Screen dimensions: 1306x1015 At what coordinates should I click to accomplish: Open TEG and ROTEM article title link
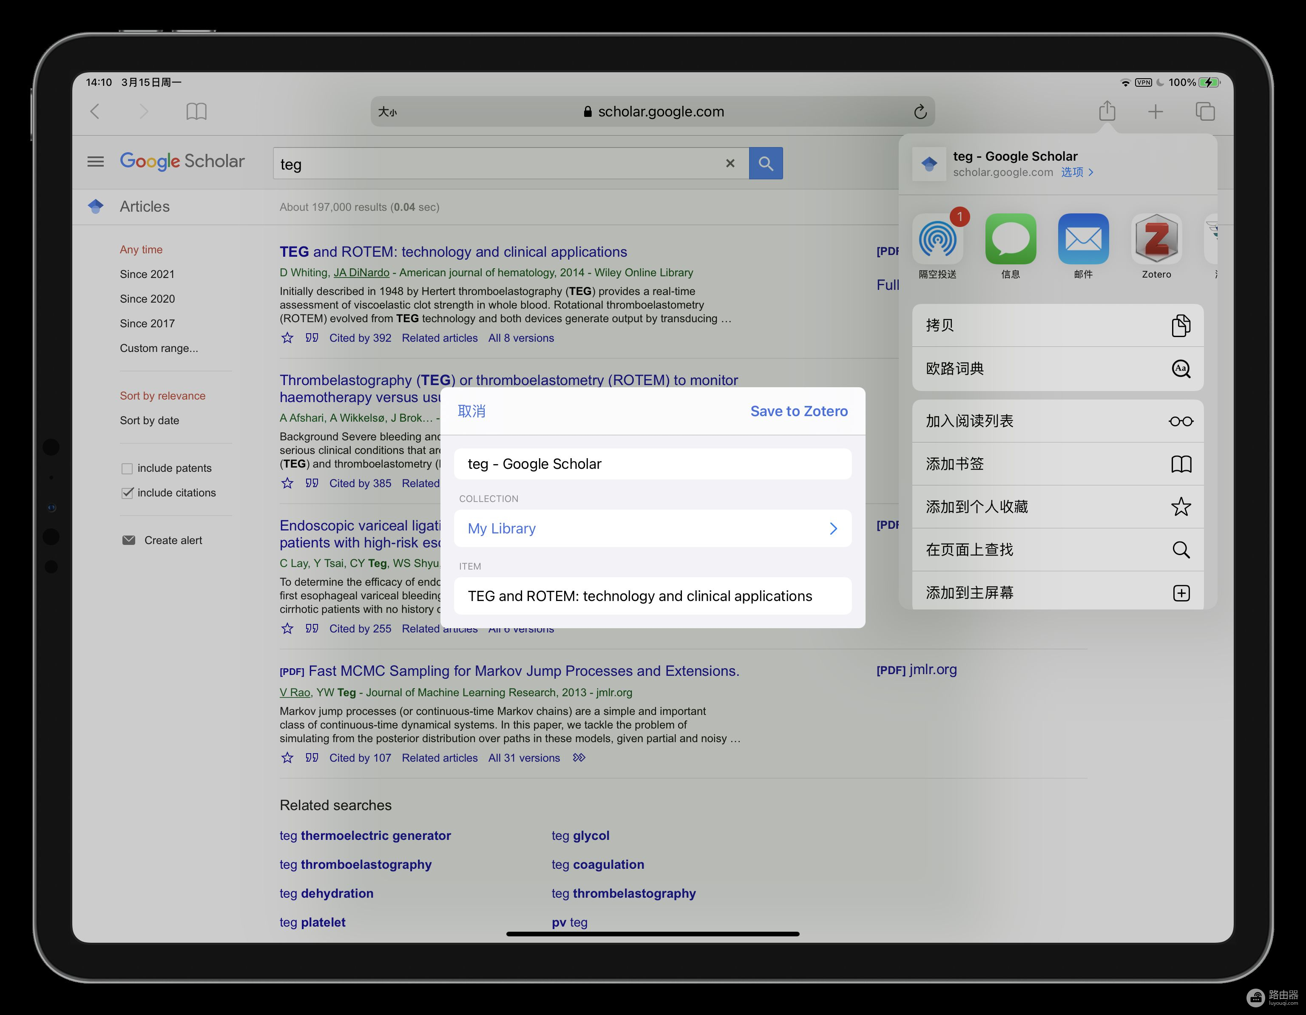tap(453, 252)
